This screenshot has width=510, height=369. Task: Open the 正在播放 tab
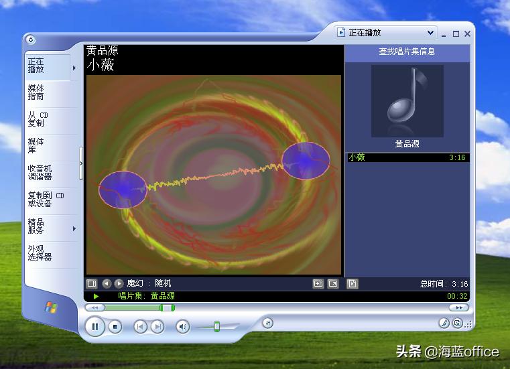click(x=48, y=66)
